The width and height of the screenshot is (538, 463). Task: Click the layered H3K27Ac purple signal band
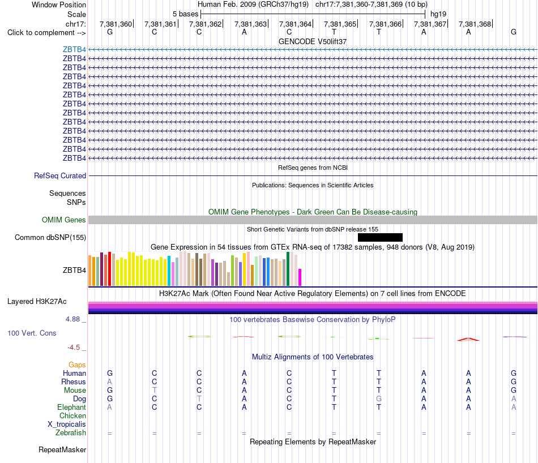313,308
